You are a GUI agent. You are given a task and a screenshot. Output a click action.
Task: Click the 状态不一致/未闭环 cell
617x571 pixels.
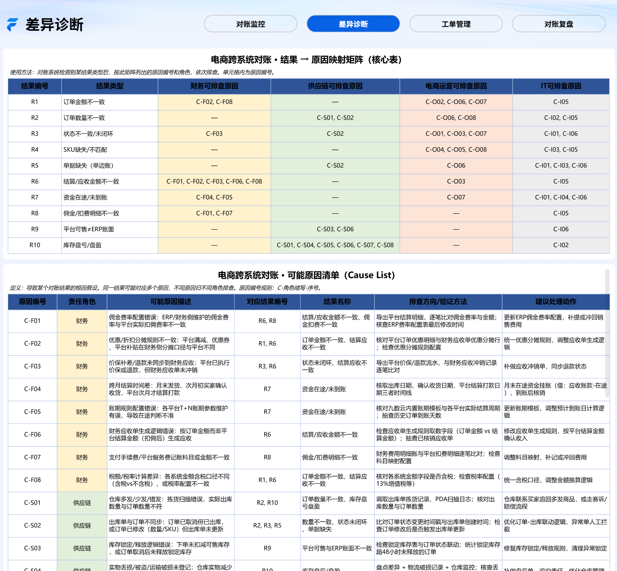110,134
